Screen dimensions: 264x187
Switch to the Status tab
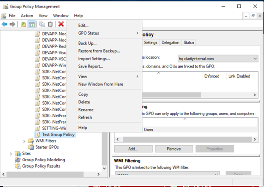[x=189, y=43]
